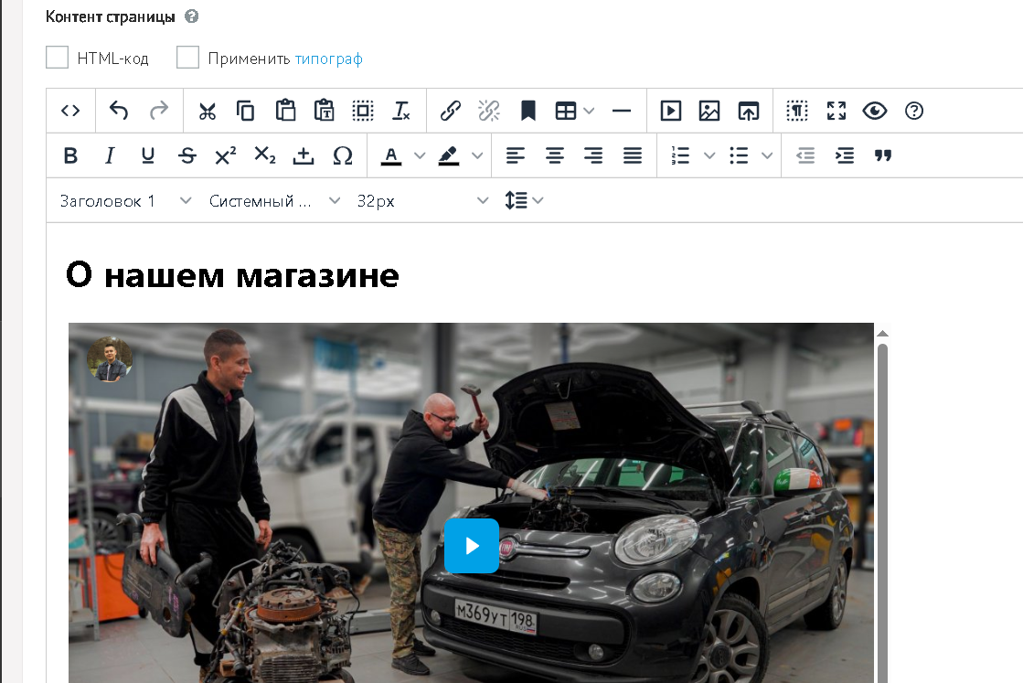Image resolution: width=1023 pixels, height=683 pixels.
Task: Open the типограф link
Action: (x=328, y=59)
